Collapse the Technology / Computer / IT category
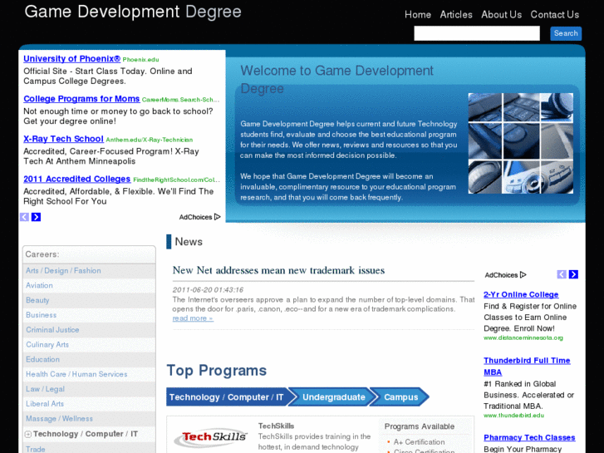This screenshot has width=604, height=453. pos(28,435)
